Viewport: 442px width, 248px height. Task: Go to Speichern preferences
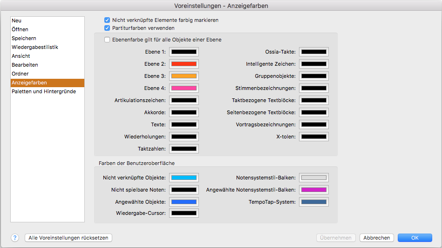(x=48, y=38)
